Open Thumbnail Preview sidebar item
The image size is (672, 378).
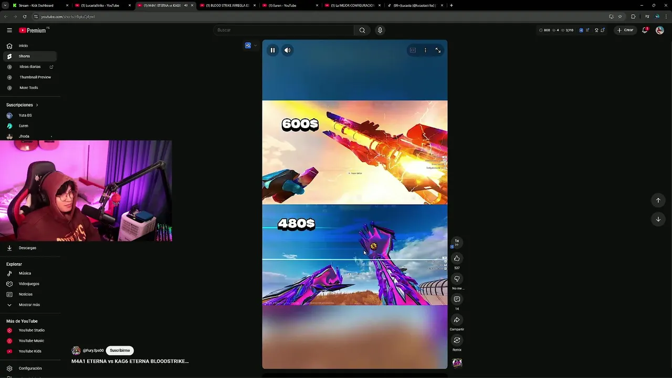coord(30,77)
